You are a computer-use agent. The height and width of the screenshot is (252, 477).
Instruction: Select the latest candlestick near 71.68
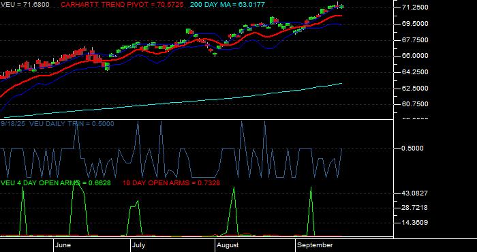pos(342,6)
